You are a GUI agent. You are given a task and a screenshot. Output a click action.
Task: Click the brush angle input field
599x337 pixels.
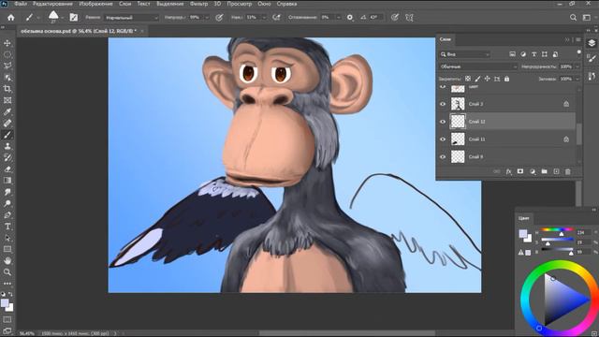pos(374,18)
